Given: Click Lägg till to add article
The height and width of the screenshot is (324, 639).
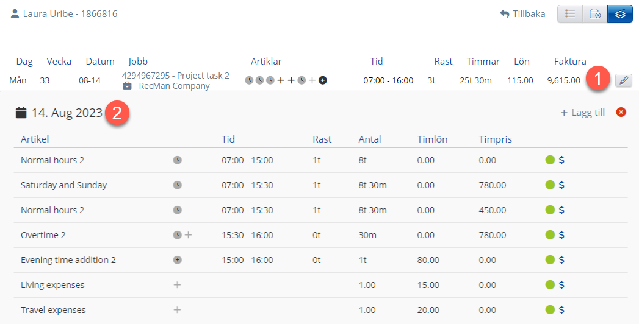Looking at the screenshot, I should 583,112.
